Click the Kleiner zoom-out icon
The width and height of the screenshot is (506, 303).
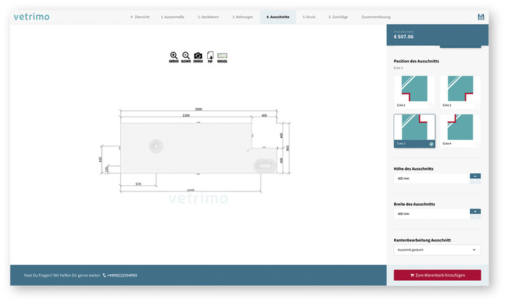coord(186,56)
